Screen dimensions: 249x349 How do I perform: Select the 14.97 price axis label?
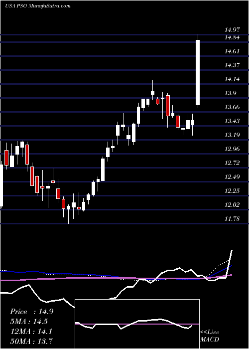click(x=232, y=30)
